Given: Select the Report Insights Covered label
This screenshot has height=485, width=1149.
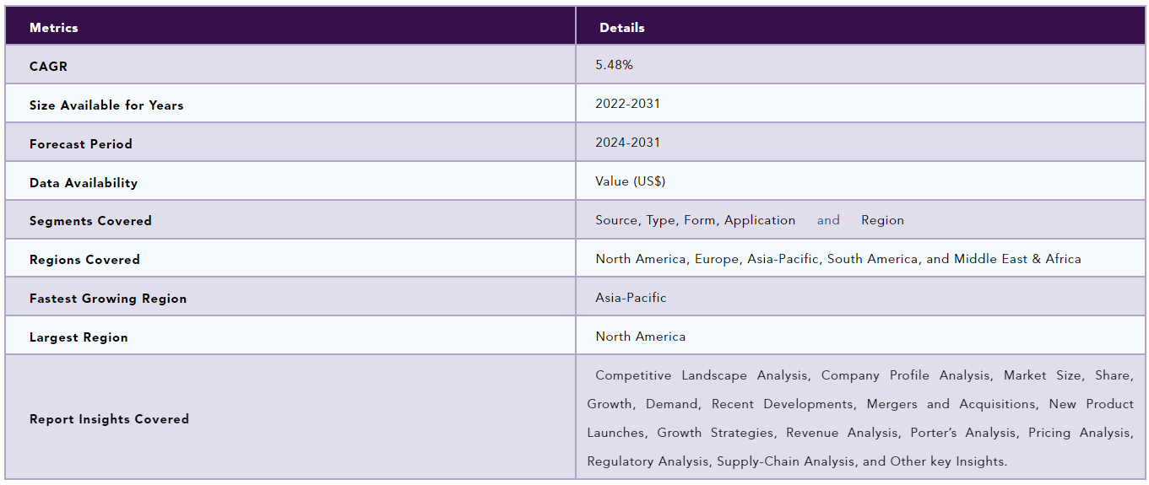Looking at the screenshot, I should pyautogui.click(x=109, y=419).
